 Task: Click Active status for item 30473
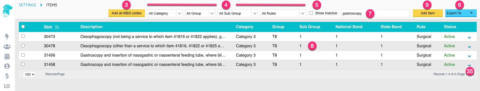(449, 37)
